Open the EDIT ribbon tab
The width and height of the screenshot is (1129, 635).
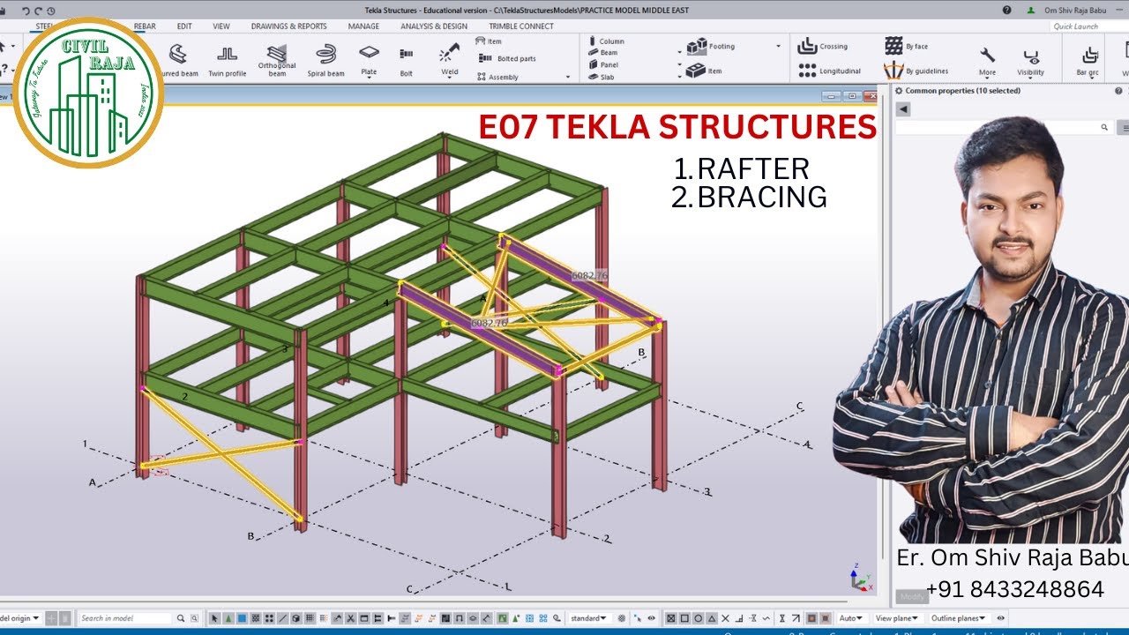[184, 26]
